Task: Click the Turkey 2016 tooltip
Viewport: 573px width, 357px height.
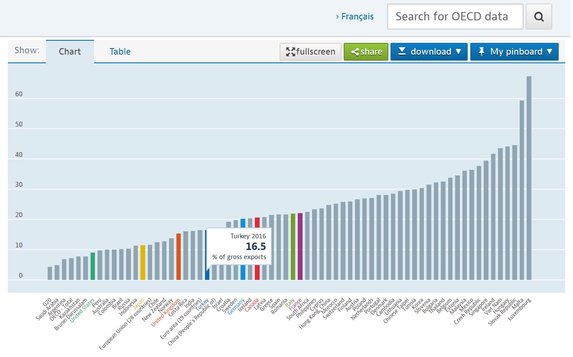Action: [239, 247]
